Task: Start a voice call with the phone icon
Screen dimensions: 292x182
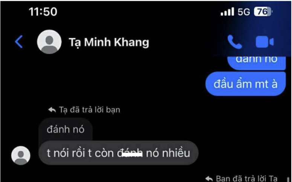Action: (x=235, y=42)
